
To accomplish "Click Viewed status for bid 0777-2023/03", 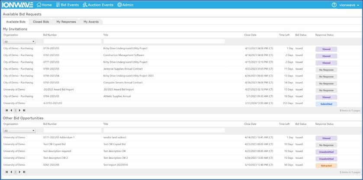I will (x=326, y=63).
